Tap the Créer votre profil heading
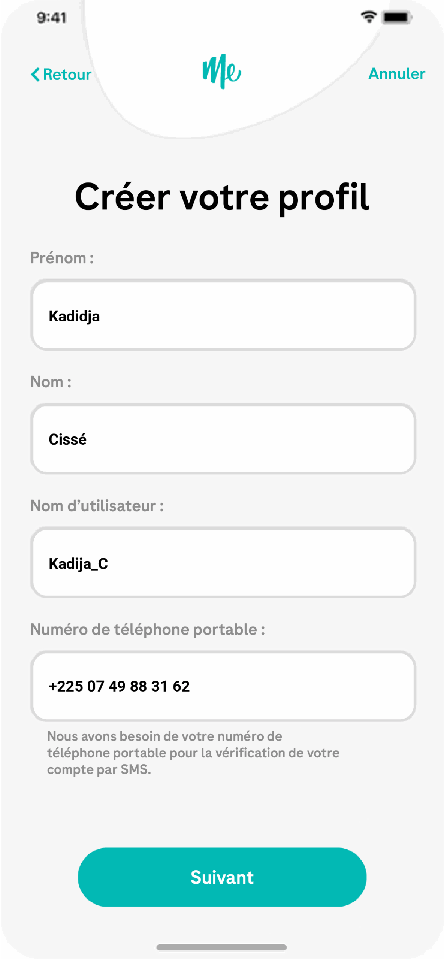The height and width of the screenshot is (959, 444). click(222, 197)
